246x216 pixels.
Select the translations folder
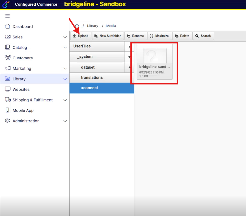102,78
